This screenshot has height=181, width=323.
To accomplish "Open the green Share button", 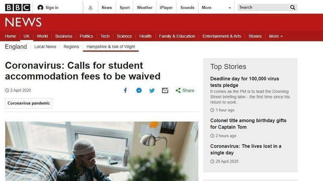I will 185,90.
